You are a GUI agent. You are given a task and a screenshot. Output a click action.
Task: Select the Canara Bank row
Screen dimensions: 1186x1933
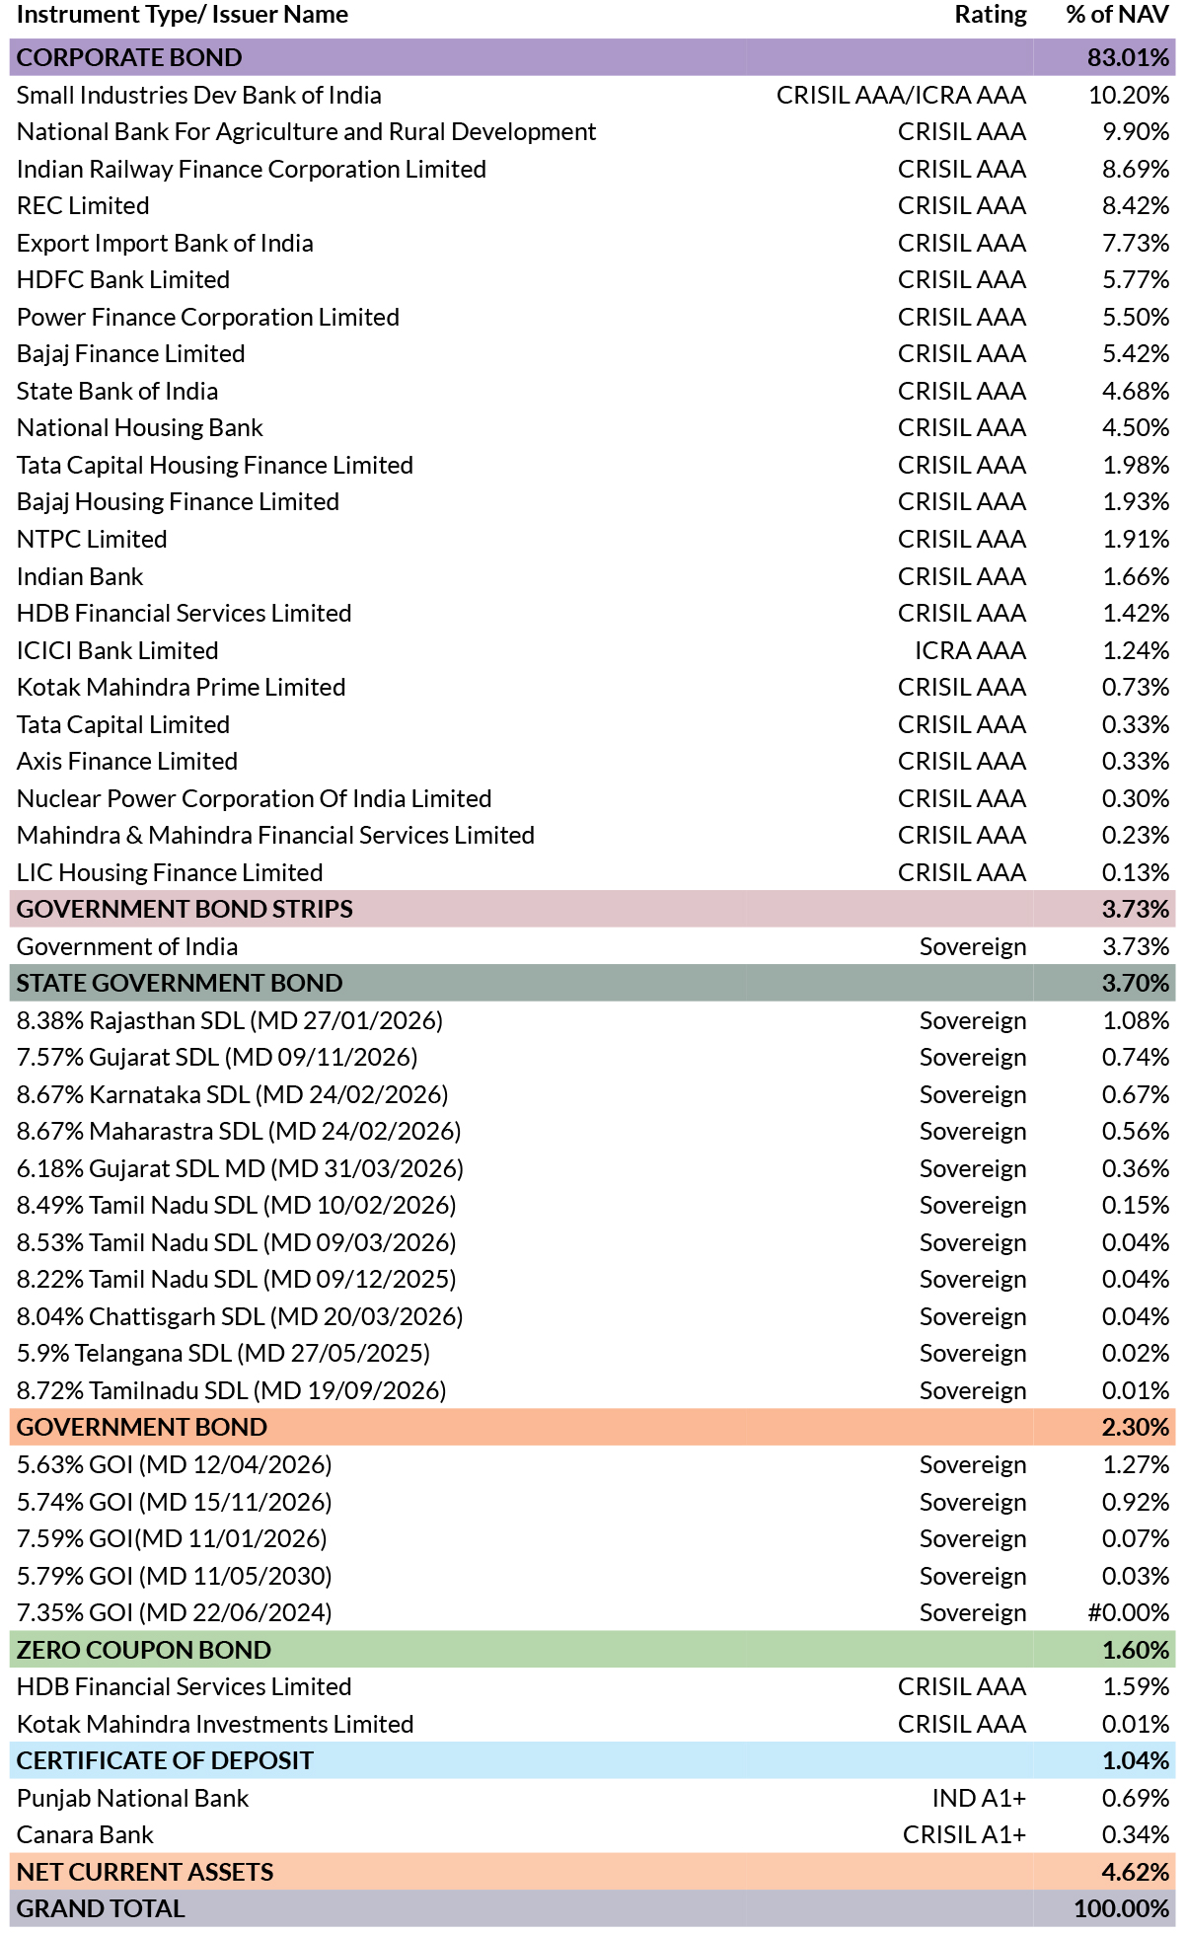tap(592, 1834)
